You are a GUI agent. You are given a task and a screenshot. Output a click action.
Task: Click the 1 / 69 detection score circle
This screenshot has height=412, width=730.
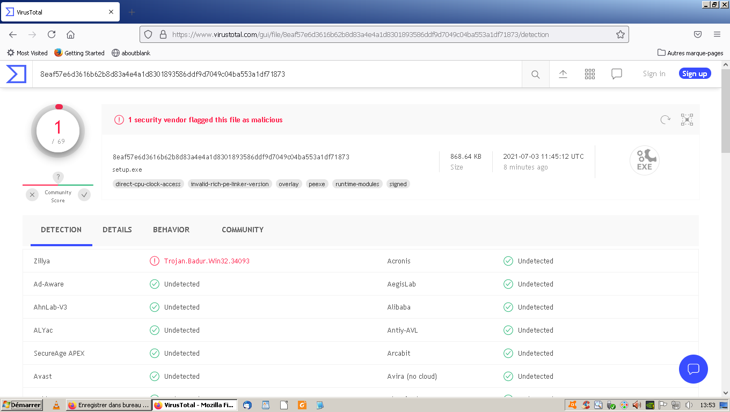(58, 131)
